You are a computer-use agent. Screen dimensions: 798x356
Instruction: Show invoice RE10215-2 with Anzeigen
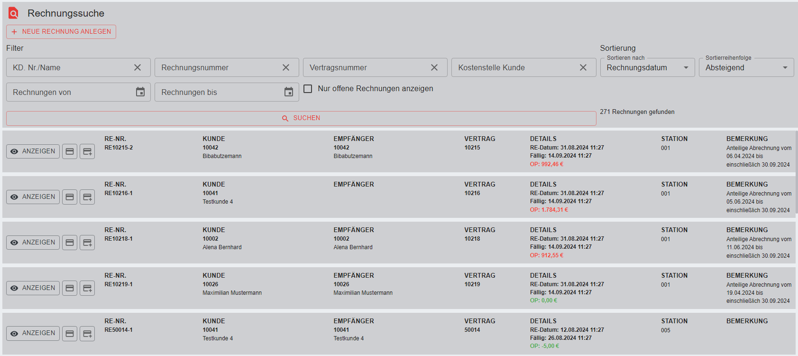[x=33, y=151]
